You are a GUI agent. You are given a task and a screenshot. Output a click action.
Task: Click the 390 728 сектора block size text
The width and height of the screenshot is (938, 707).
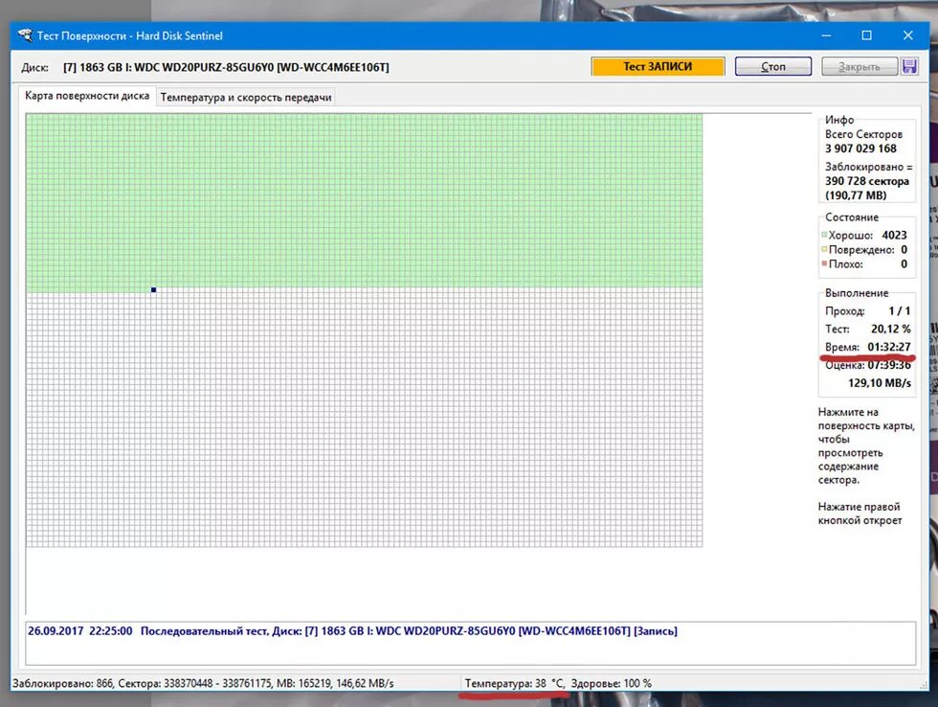pyautogui.click(x=867, y=181)
